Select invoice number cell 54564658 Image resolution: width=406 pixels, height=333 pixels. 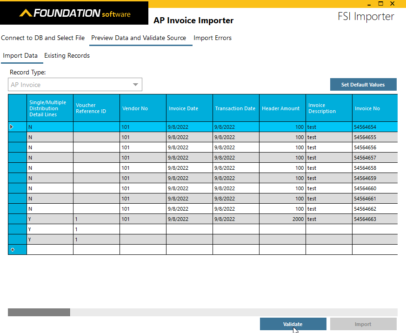(375, 168)
